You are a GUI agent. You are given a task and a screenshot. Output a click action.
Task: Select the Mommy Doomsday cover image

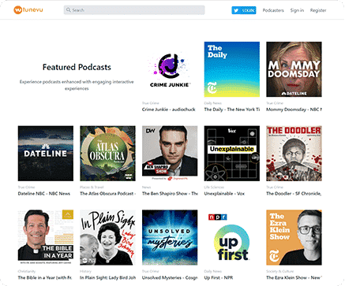(x=294, y=69)
